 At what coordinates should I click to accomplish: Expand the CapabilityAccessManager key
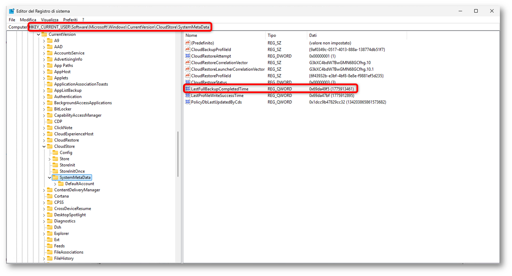click(x=44, y=115)
